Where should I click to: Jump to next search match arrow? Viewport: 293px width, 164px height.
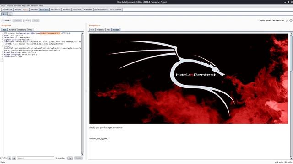14,158
